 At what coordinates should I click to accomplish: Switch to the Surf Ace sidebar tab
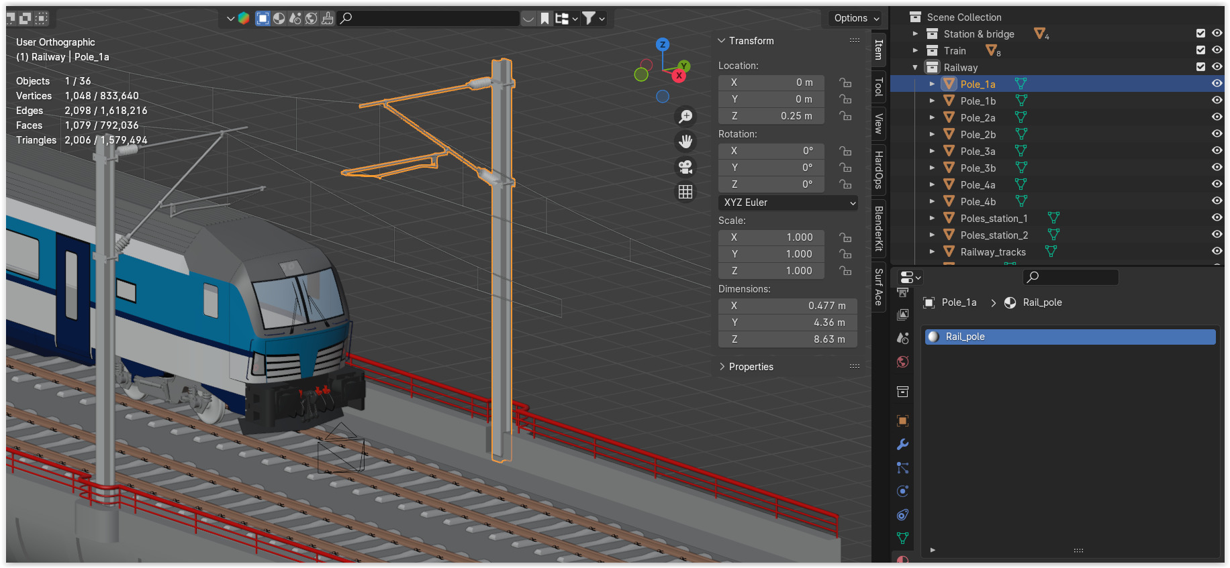878,287
